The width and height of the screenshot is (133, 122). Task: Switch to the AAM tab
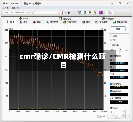(23, 19)
